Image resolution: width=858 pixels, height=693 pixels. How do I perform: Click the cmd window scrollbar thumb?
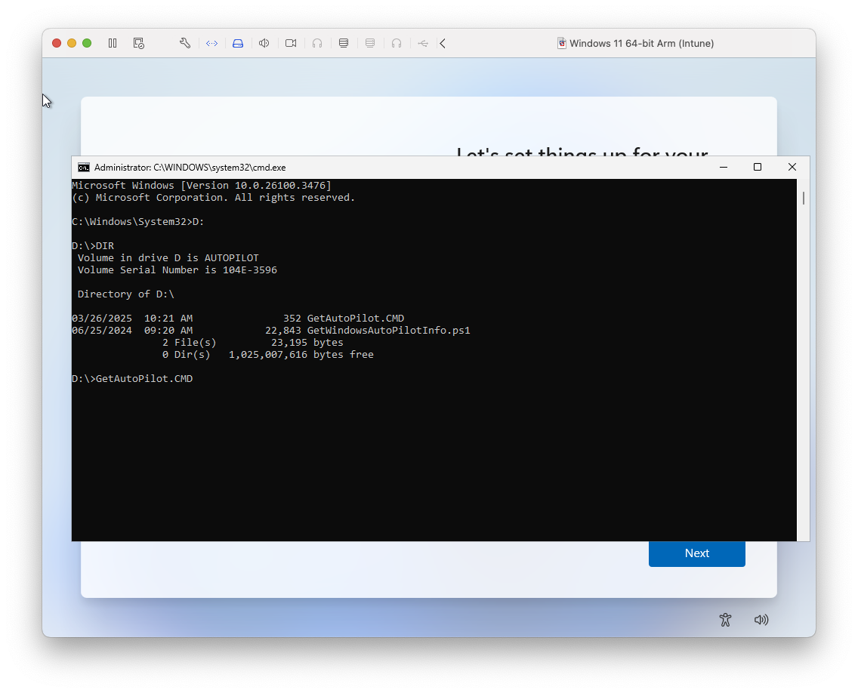coord(804,198)
